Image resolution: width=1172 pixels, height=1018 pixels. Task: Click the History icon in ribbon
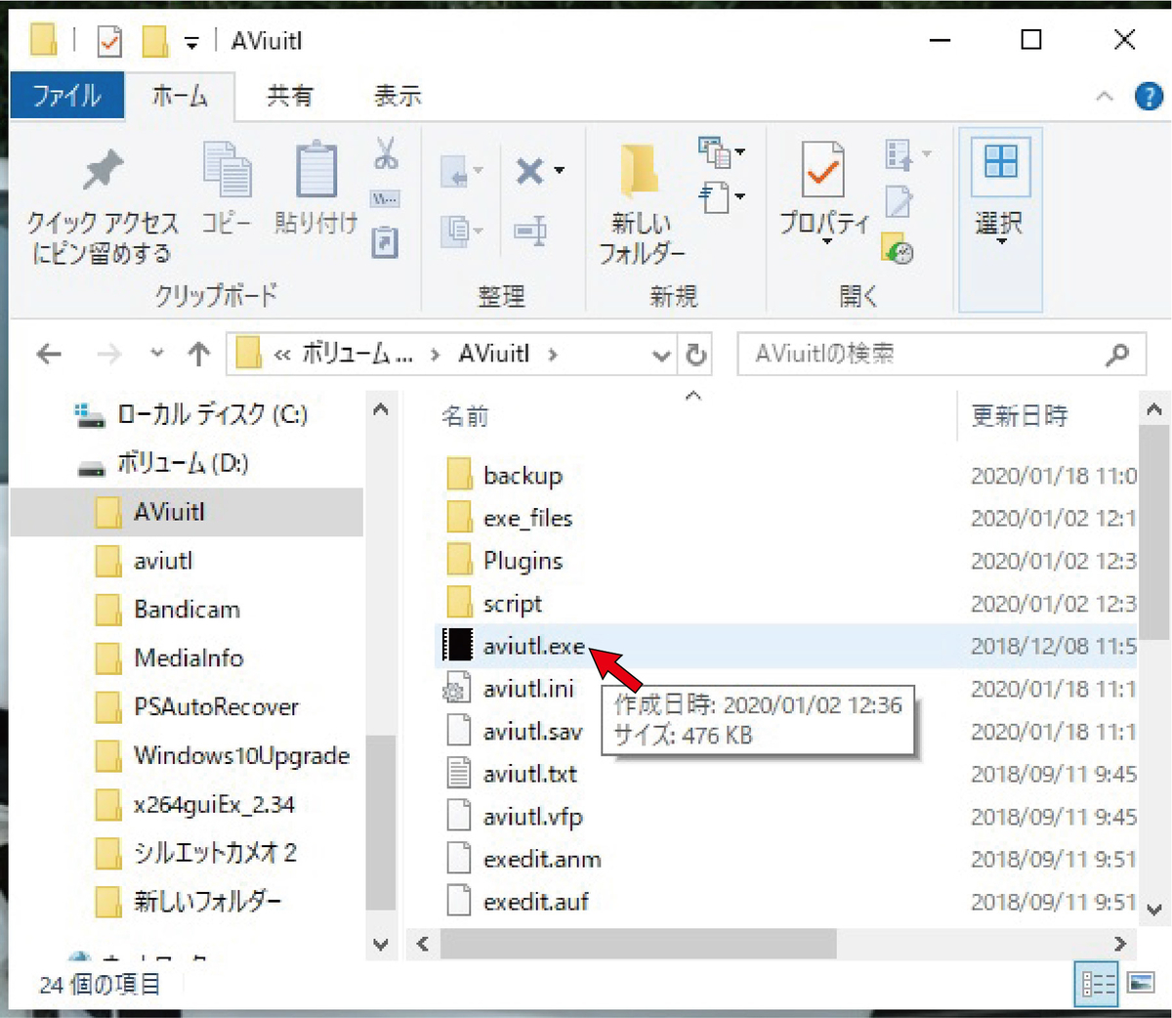tap(898, 249)
